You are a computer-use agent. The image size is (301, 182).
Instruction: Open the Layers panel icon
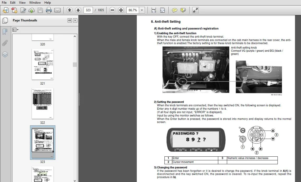[x=5, y=54]
